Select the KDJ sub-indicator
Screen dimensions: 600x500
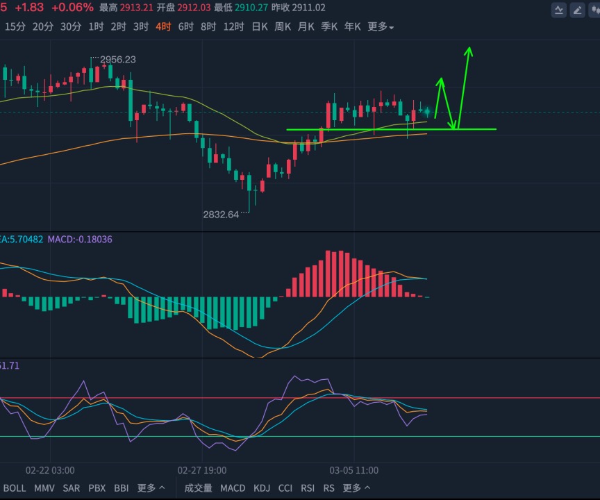pos(262,488)
